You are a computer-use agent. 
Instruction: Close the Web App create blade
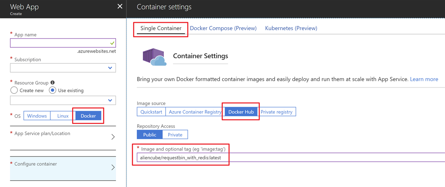(x=120, y=6)
